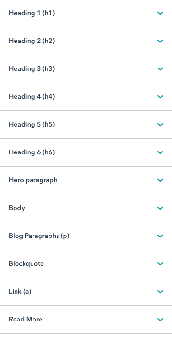The width and height of the screenshot is (172, 338).
Task: Click the Body section title
Action: pos(17,208)
